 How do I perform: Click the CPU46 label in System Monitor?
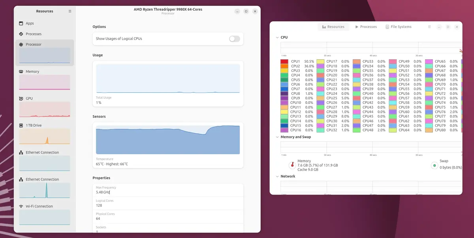[368, 121]
